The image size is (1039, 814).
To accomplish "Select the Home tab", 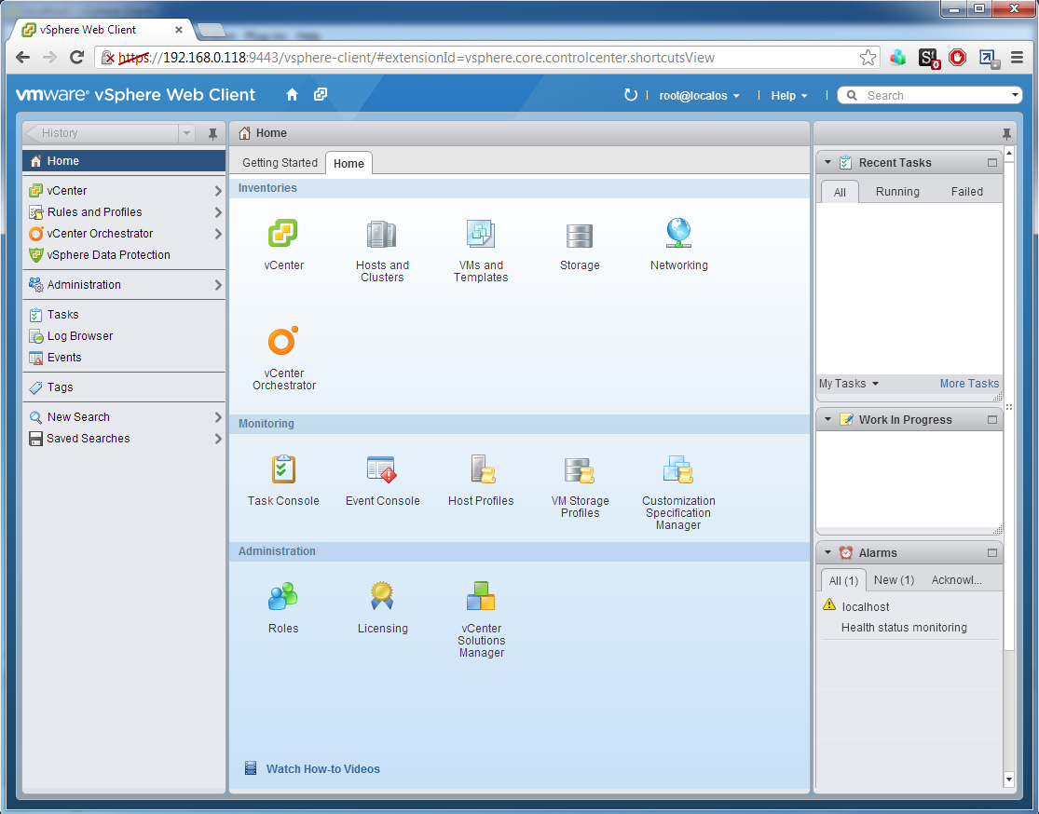I will point(349,164).
